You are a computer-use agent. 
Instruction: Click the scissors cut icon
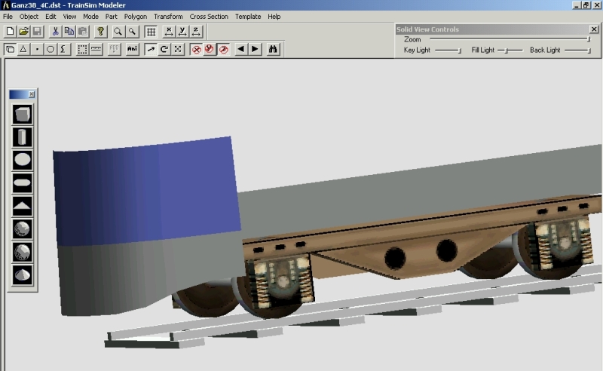(x=56, y=32)
